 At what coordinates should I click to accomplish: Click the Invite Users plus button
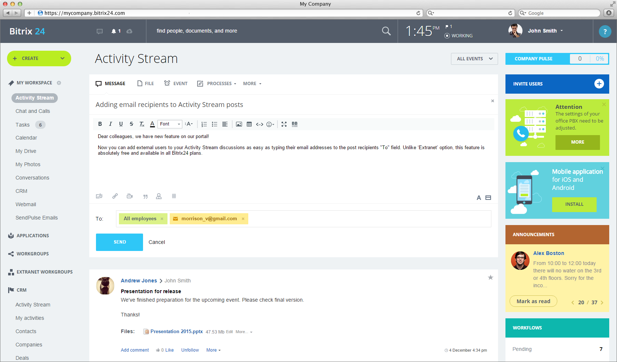[599, 84]
